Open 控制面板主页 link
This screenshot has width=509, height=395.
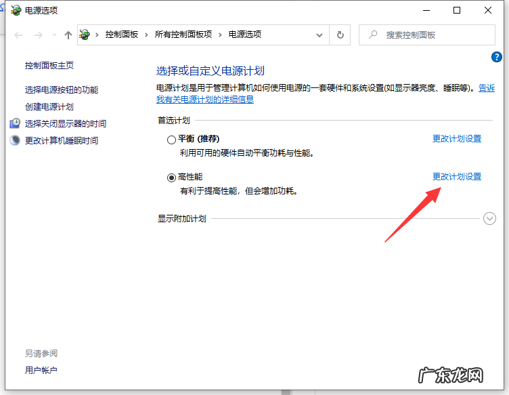[x=49, y=66]
